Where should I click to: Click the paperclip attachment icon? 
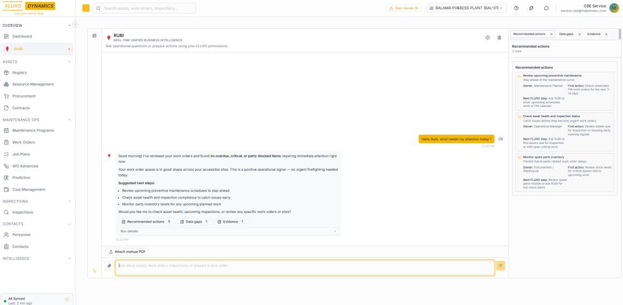[109, 266]
